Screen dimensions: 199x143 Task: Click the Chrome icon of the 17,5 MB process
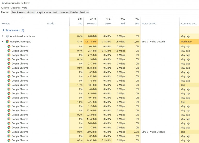coord(9,81)
